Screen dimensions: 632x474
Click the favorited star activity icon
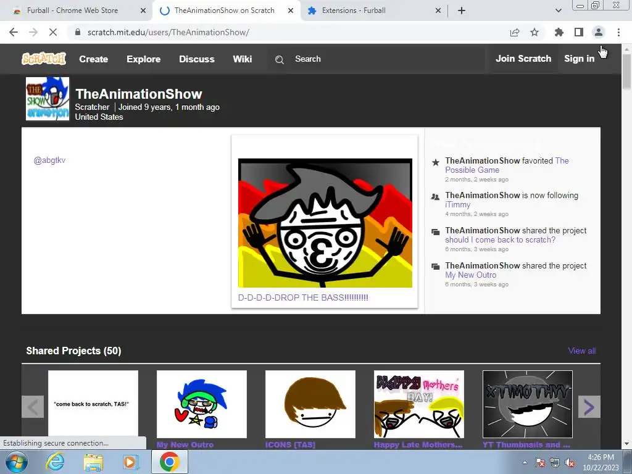(435, 162)
